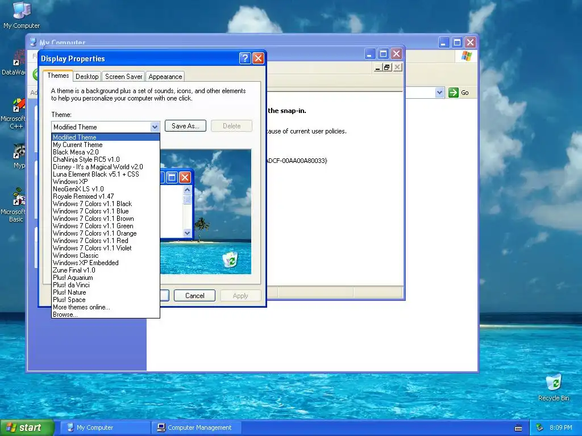Select Royale Remixed v1.47 theme

(x=105, y=196)
